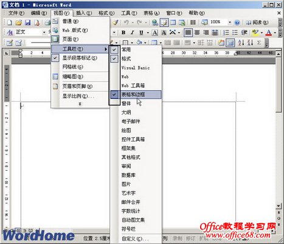This screenshot has width=284, height=244.
Task: Click the Insert Hyperlink globe icon
Action: coord(155,23)
